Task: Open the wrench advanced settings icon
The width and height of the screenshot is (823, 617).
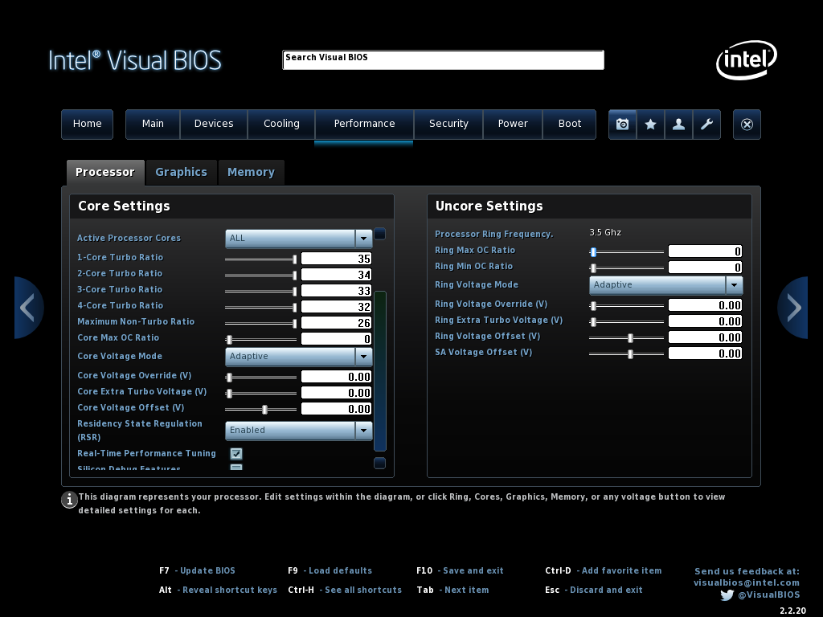Action: 706,125
